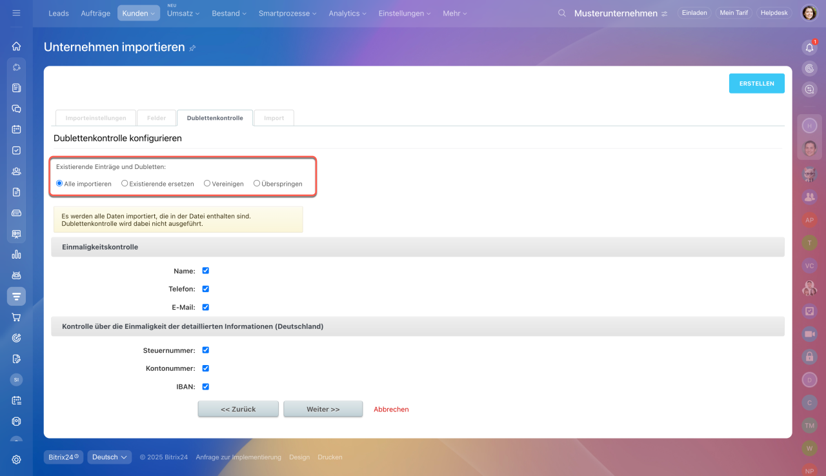Open the sign document pencil icon
Viewport: 826px width, 476px height.
pos(16,359)
